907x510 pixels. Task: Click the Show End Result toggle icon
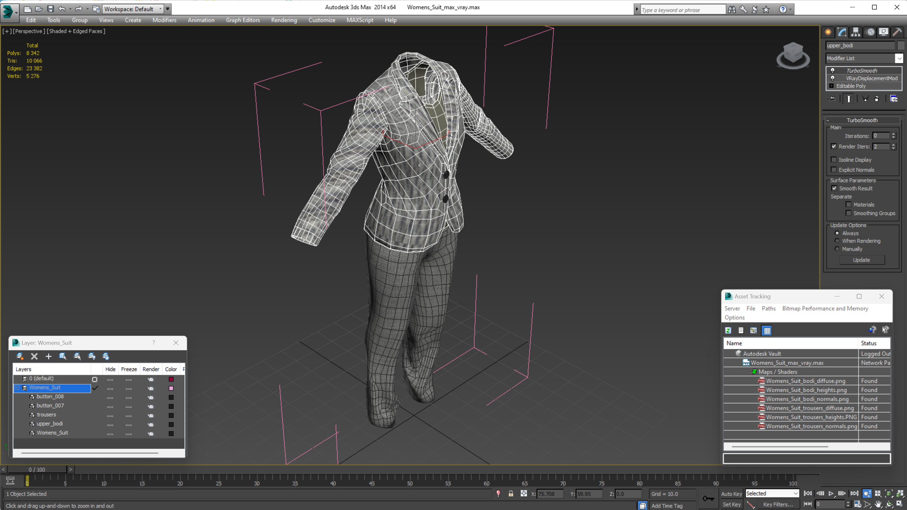tap(849, 99)
